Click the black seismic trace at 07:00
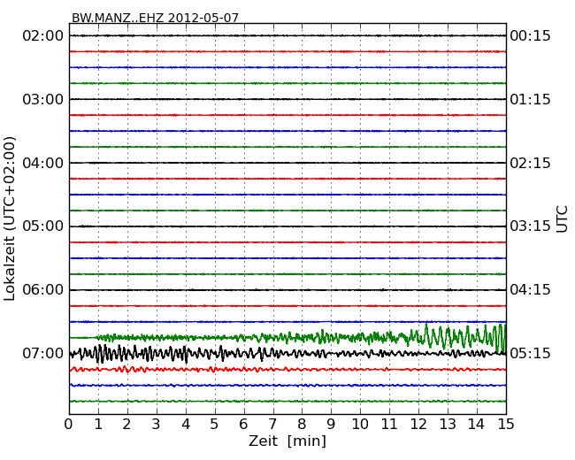The image size is (575, 460). [x=287, y=354]
